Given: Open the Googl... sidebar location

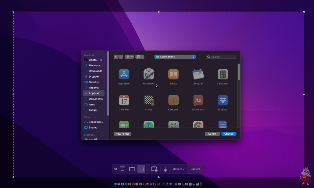Looking at the screenshot, I should [94, 60].
